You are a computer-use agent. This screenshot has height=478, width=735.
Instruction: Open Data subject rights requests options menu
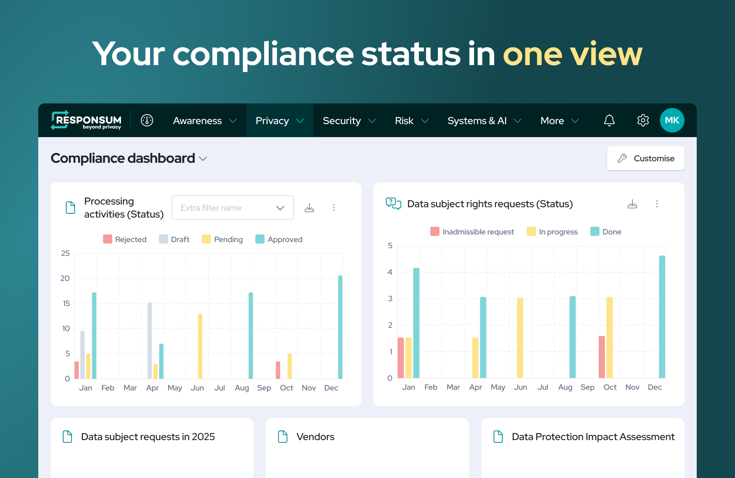coord(657,204)
